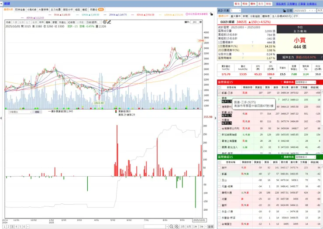This screenshot has width=323, height=229.
Task: Open 統計天數 dropdown
Action: (x=235, y=10)
